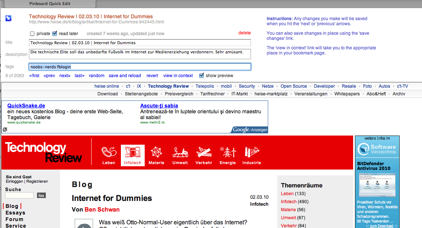Click view in context link
Screen dimensions: 422x228
178,76
